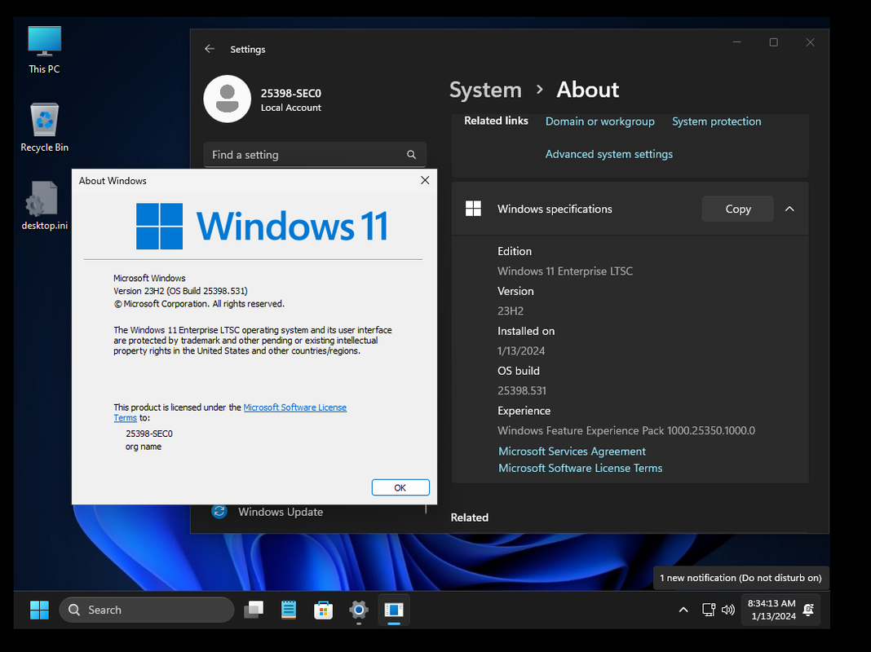This screenshot has width=871, height=652.
Task: Show hidden system tray icons
Action: click(683, 610)
